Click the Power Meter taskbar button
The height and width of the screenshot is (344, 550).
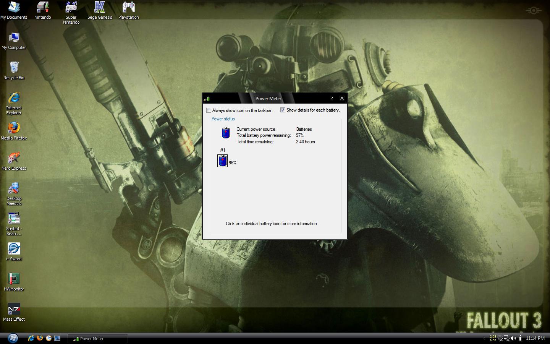click(98, 339)
